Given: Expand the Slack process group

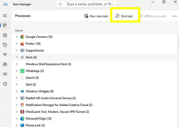Looking at the screenshot, I should click(17, 57).
